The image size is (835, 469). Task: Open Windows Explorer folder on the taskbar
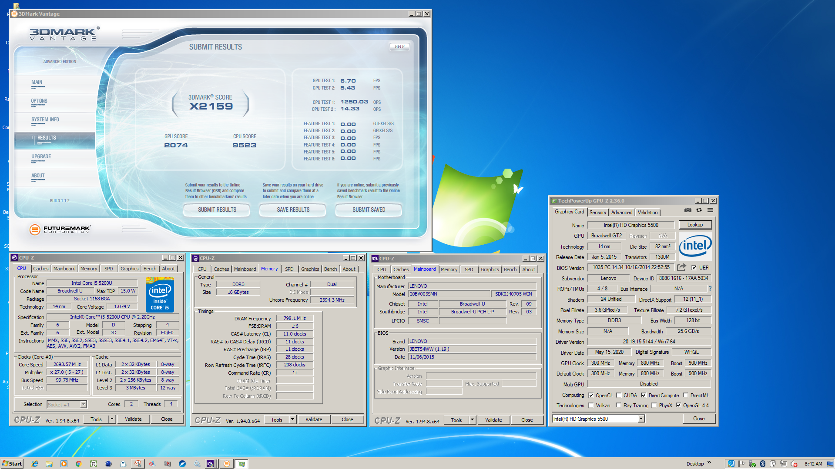click(x=49, y=464)
